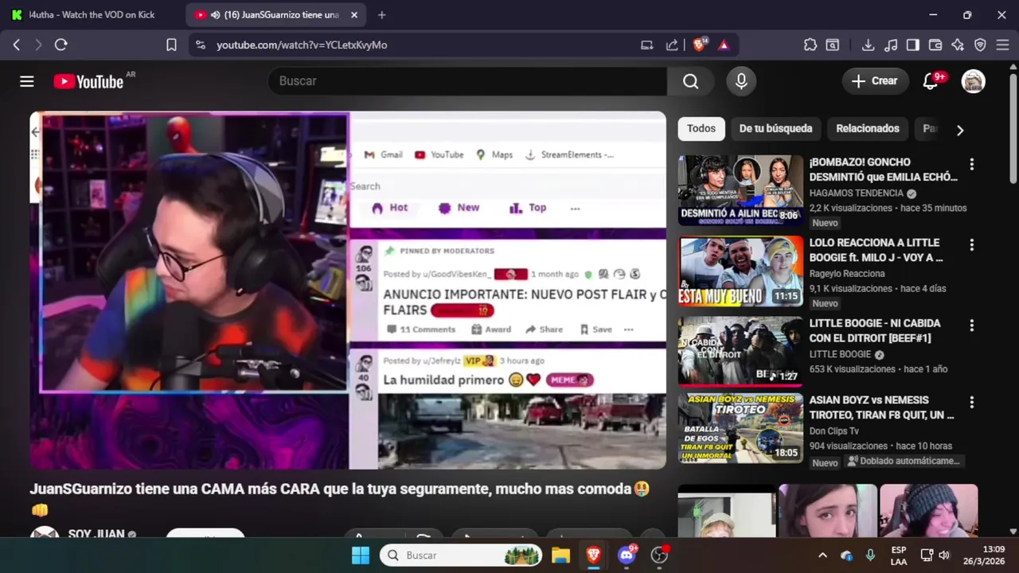This screenshot has height=573, width=1019.
Task: Show hidden system tray icons
Action: 822,555
